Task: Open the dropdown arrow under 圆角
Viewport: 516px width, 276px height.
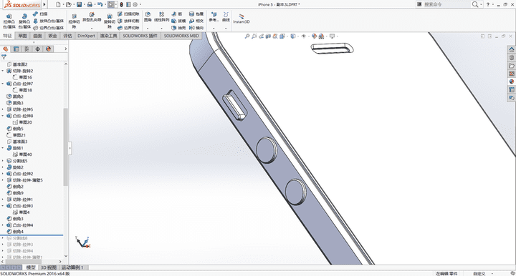Action: coord(148,29)
